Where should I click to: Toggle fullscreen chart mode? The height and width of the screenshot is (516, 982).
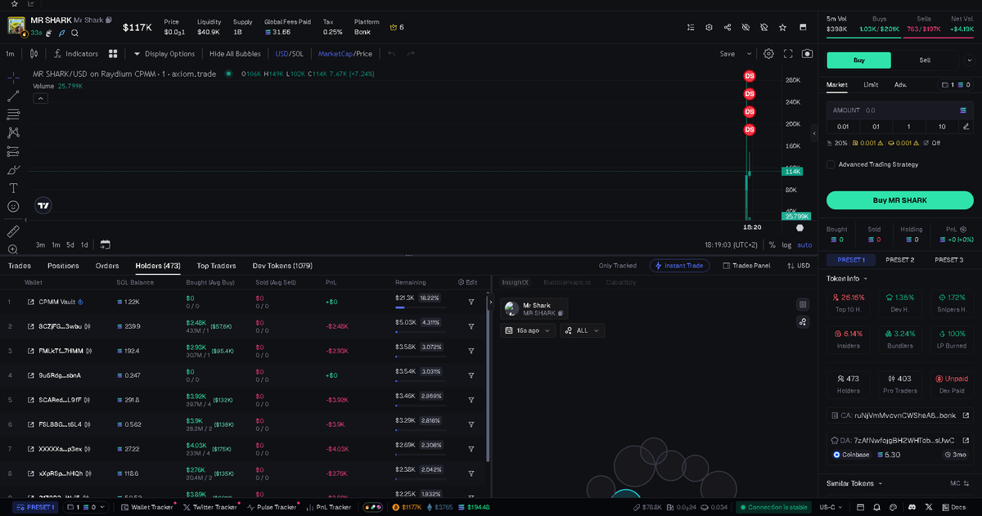(x=788, y=54)
